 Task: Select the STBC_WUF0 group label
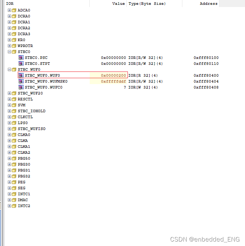pos(29,70)
